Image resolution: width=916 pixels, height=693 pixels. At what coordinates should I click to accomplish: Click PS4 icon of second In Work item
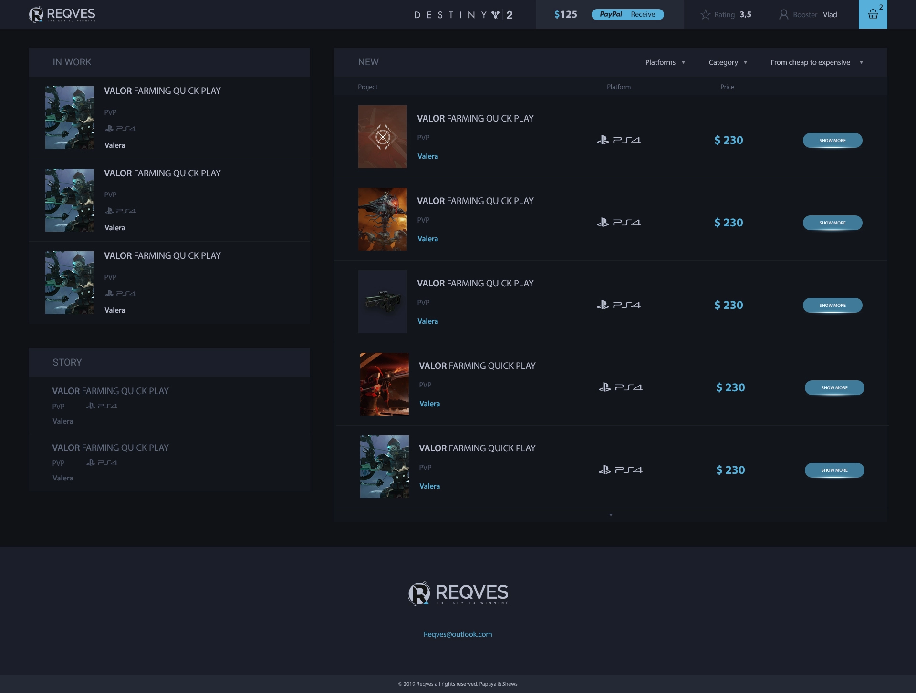120,211
